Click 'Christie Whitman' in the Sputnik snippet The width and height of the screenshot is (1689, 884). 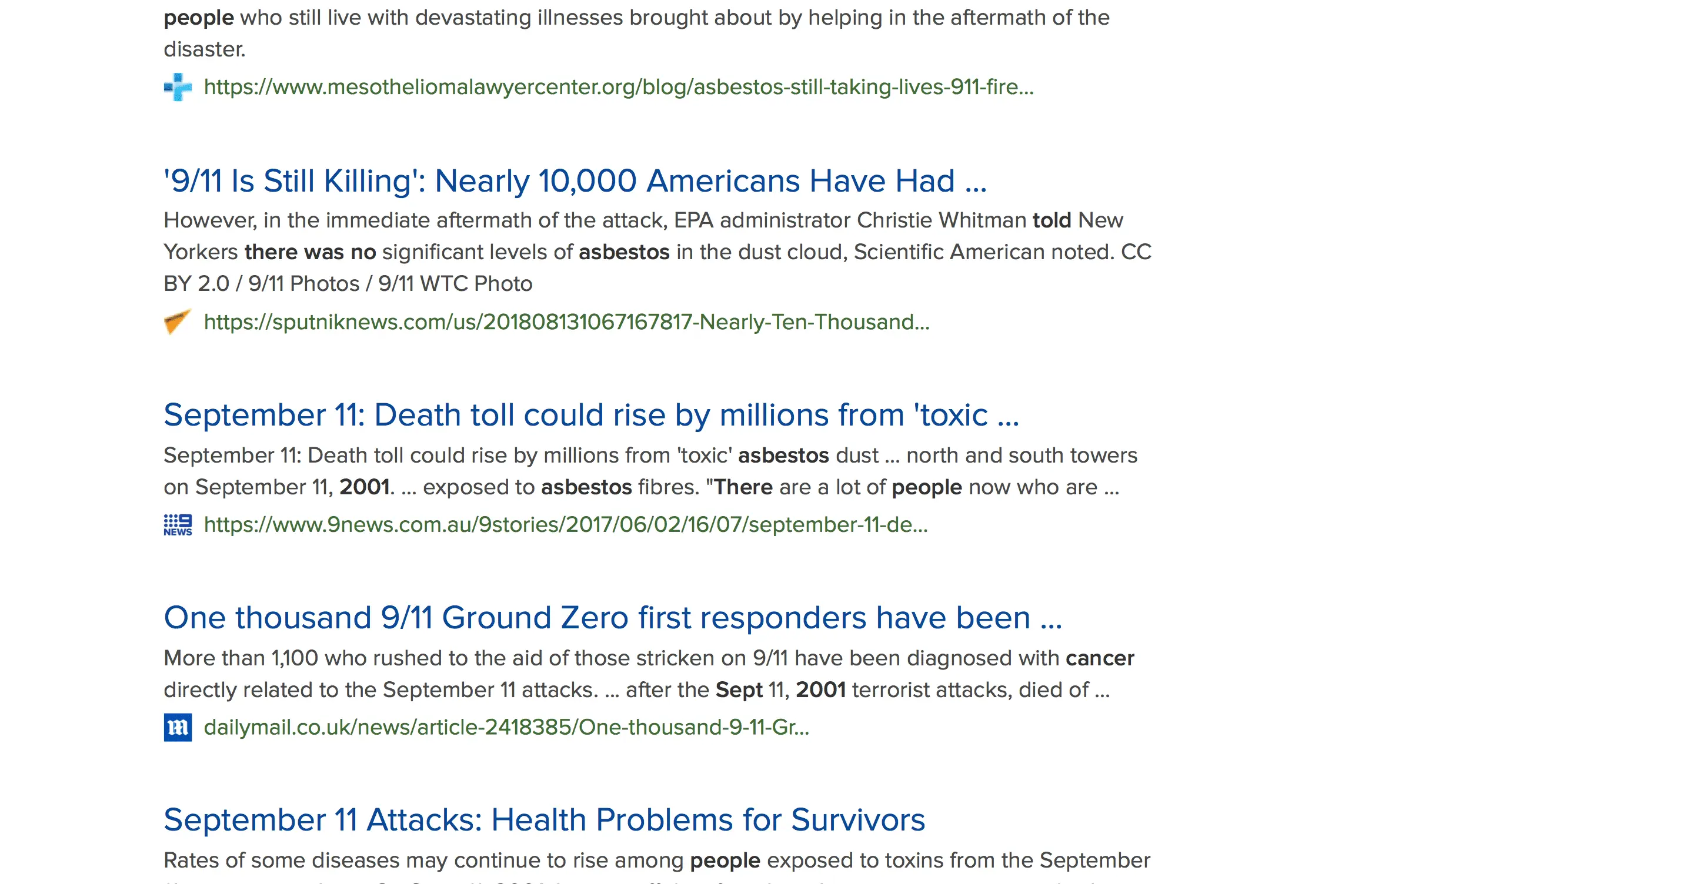click(x=941, y=221)
